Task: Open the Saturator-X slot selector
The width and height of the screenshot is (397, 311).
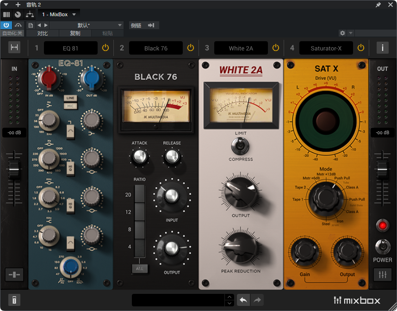Action: [326, 48]
